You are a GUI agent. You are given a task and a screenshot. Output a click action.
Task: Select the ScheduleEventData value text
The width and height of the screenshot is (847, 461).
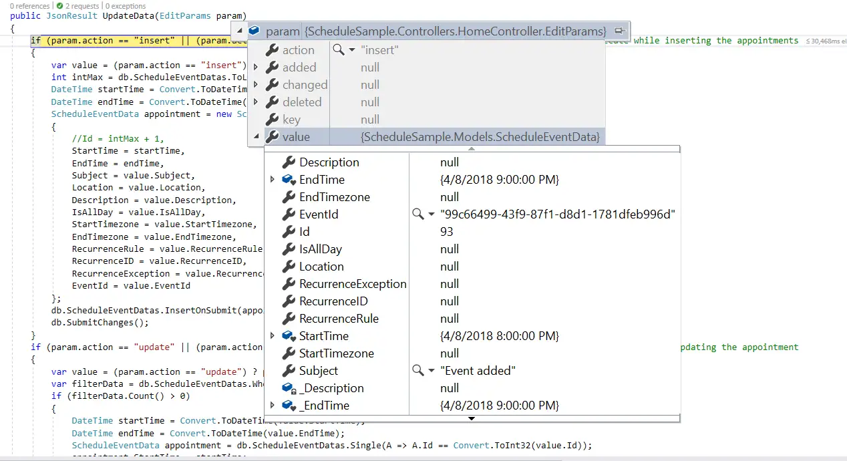point(480,137)
